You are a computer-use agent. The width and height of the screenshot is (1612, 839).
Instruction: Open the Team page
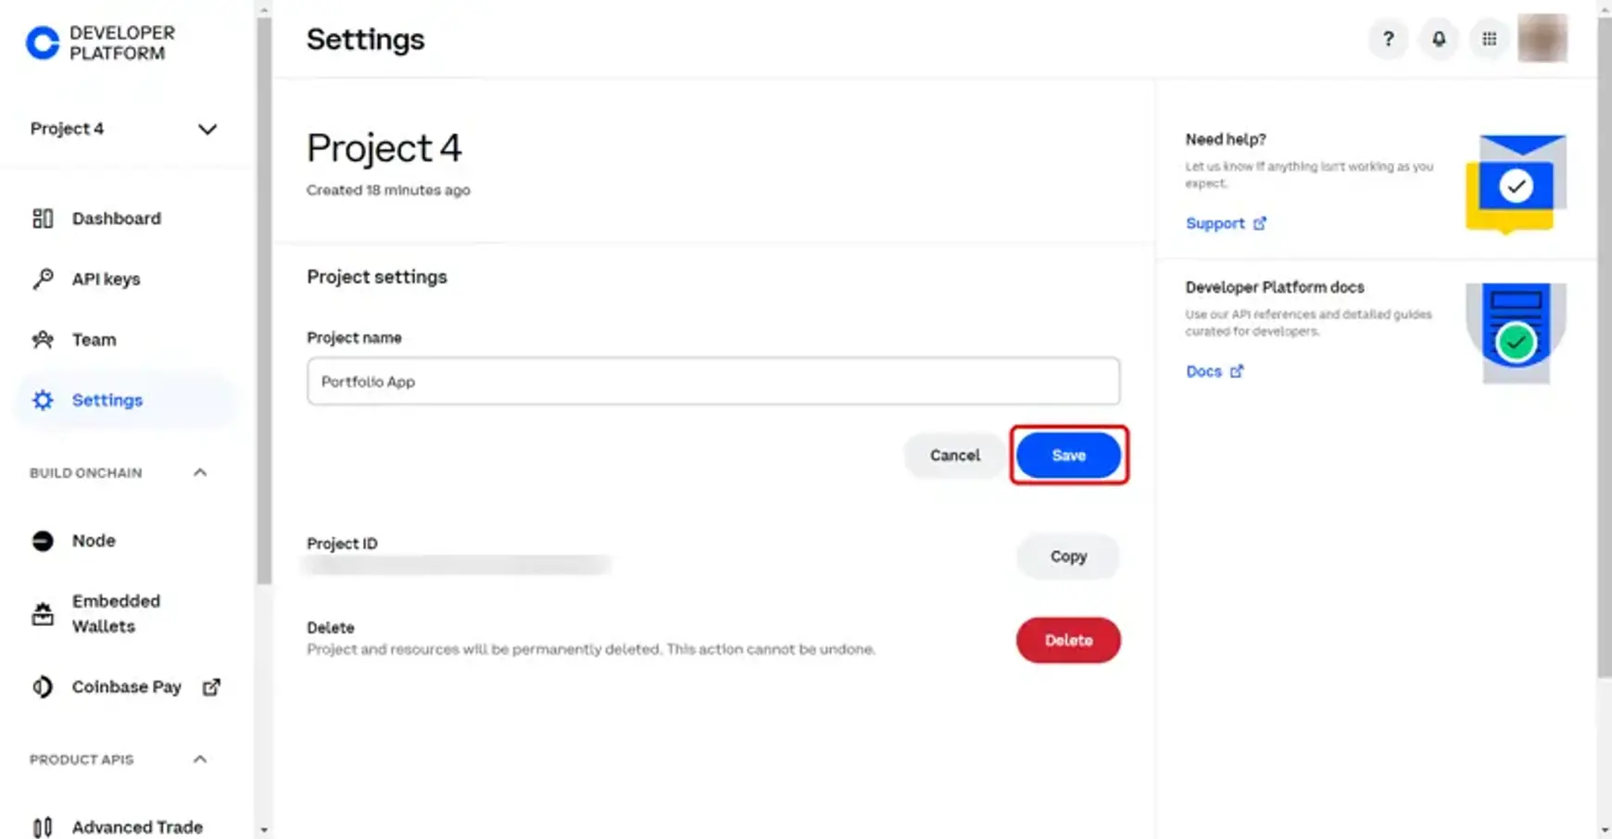point(94,340)
